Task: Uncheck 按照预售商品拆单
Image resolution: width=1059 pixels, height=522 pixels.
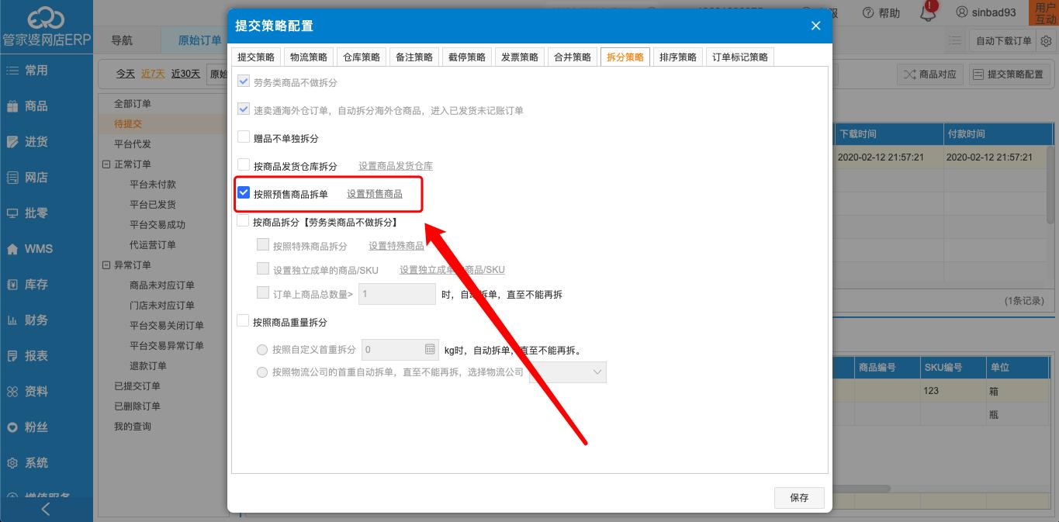Action: (x=243, y=193)
